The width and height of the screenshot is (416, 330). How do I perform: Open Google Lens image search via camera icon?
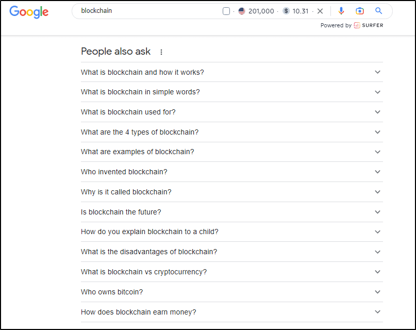click(x=360, y=11)
